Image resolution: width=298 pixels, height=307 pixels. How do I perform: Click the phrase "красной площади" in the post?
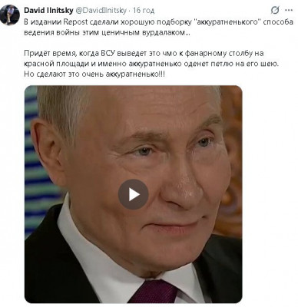tap(56, 64)
